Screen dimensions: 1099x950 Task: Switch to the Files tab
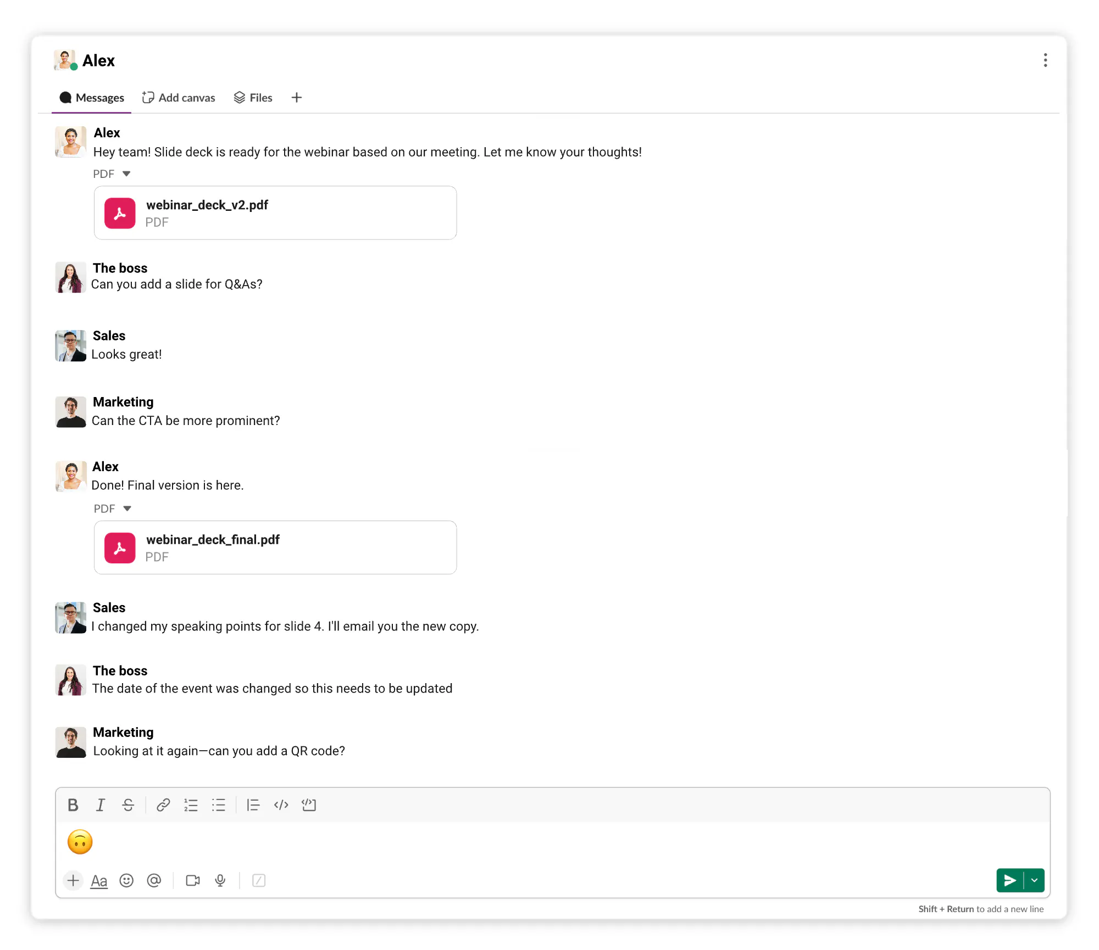click(253, 97)
